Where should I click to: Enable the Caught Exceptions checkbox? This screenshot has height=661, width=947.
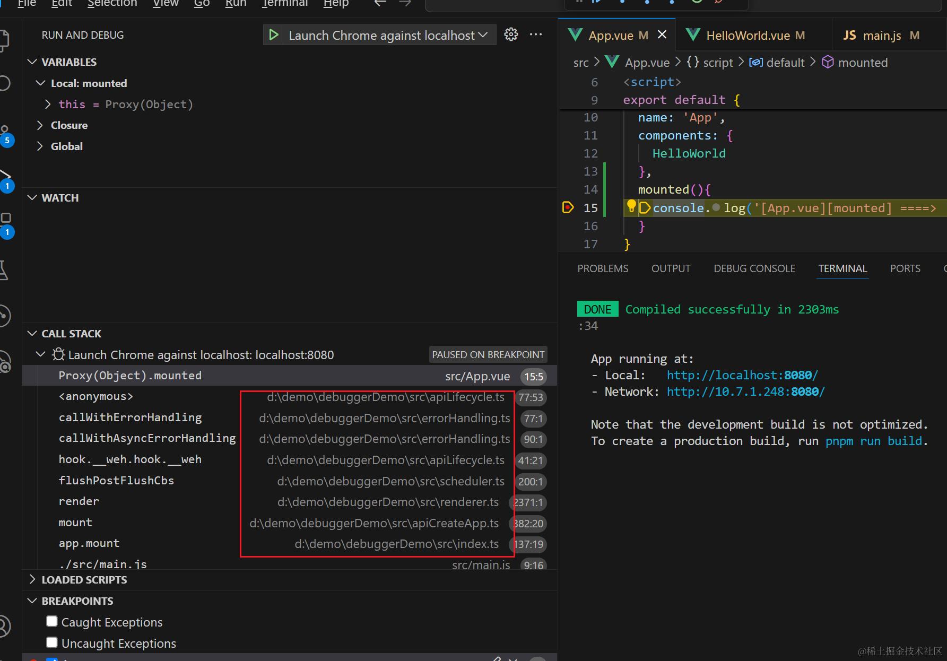tap(52, 621)
